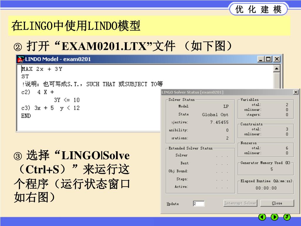Click the comment line with SUCH THAT

point(92,84)
